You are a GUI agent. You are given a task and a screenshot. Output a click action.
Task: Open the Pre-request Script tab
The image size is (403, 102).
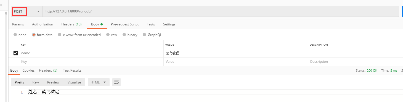tap(125, 24)
